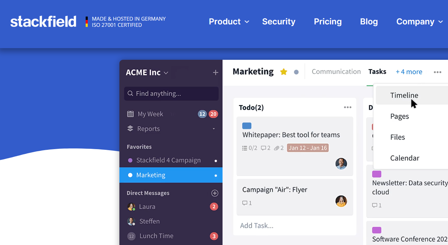448x245 pixels.
Task: Click the purple label on the Newsletter task
Action: (377, 174)
